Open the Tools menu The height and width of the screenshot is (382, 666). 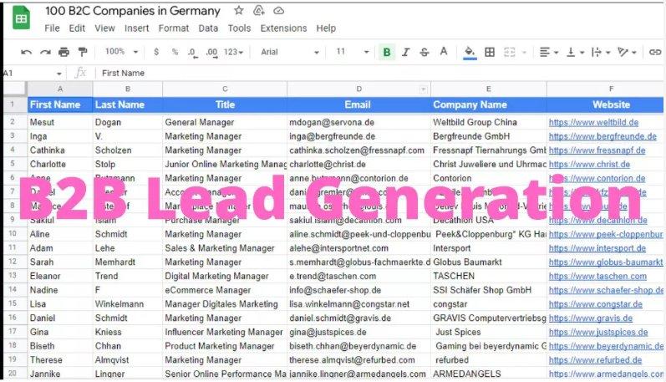pyautogui.click(x=239, y=28)
